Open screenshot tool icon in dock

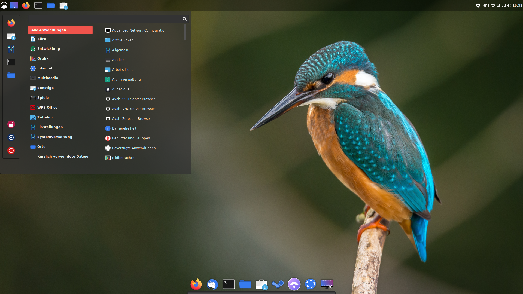(x=327, y=284)
